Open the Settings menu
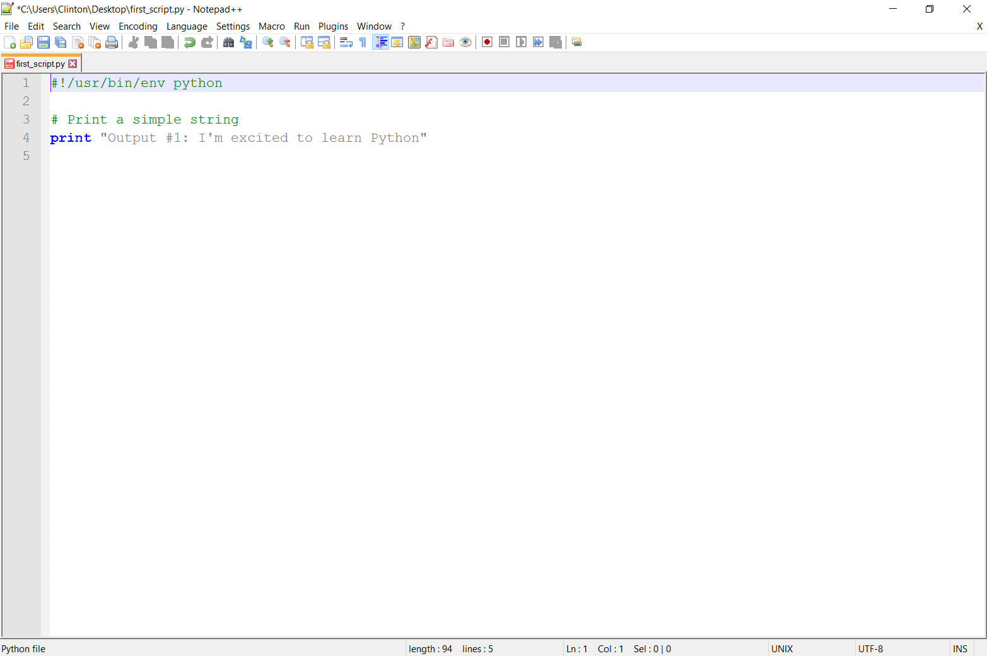The width and height of the screenshot is (987, 656). point(233,26)
